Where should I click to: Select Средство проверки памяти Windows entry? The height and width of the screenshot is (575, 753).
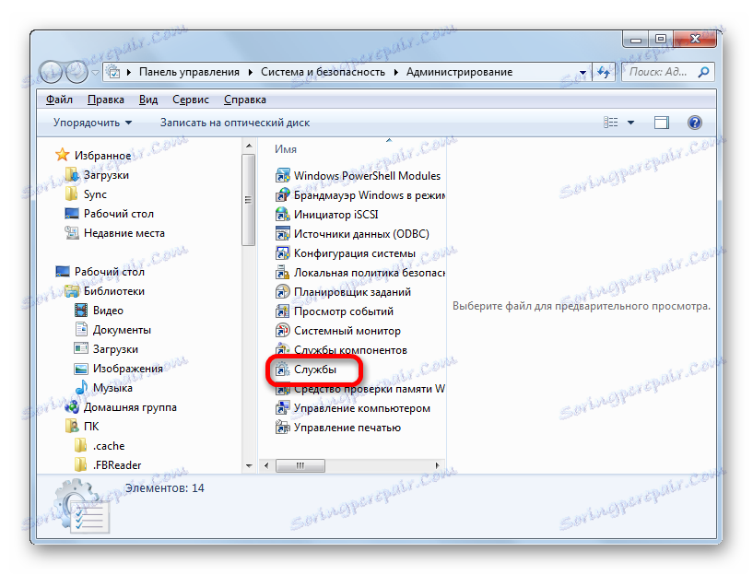pyautogui.click(x=359, y=389)
